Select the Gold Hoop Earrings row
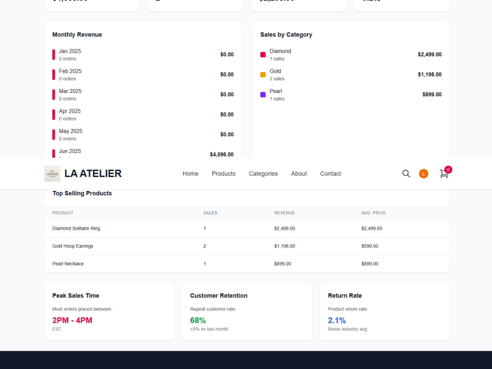The width and height of the screenshot is (492, 369). [x=247, y=246]
